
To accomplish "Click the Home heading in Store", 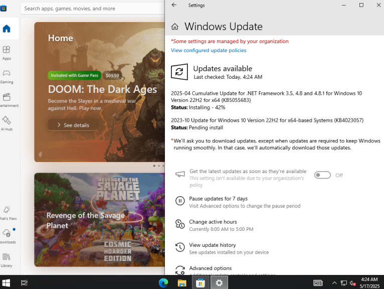I will (x=61, y=38).
